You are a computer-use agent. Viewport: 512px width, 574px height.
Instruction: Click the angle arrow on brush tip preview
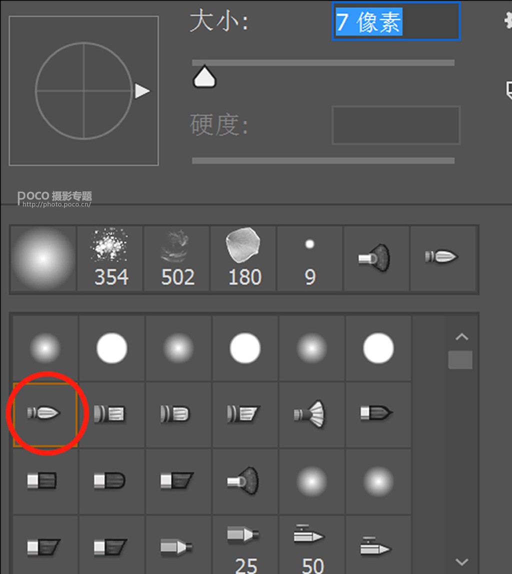point(142,91)
